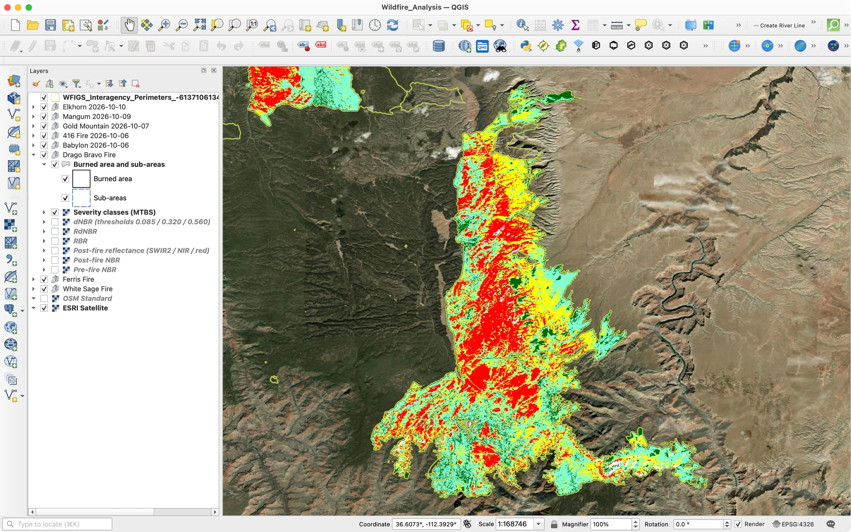This screenshot has height=532, width=851.
Task: Open the Scale dropdown arrow
Action: [x=539, y=524]
